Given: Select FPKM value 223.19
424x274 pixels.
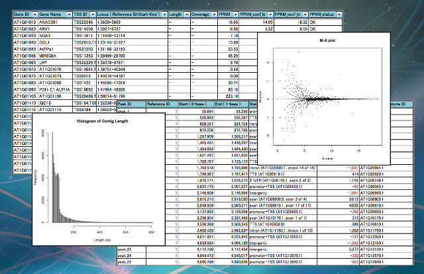Looking at the screenshot, I should (228, 96).
